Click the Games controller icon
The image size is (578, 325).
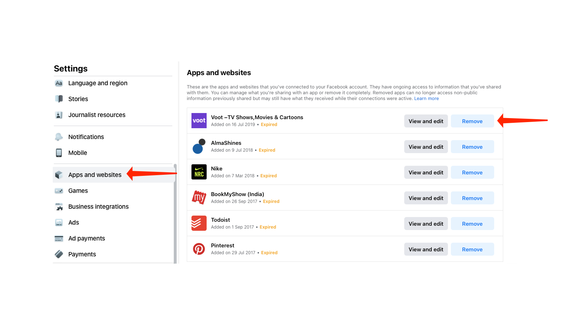tap(59, 191)
